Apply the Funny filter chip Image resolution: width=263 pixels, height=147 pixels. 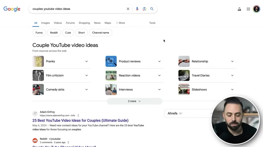pyautogui.click(x=39, y=33)
